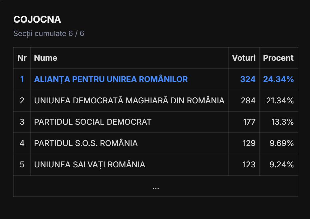Select UNIUNEA SALVAȚI ROMÂNIA row name
The width and height of the screenshot is (310, 219).
pyautogui.click(x=89, y=165)
